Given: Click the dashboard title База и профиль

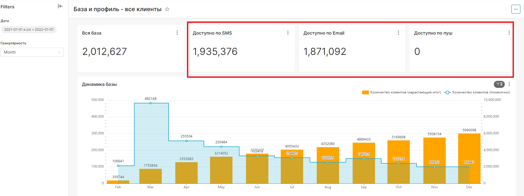Looking at the screenshot, I should coord(117,9).
